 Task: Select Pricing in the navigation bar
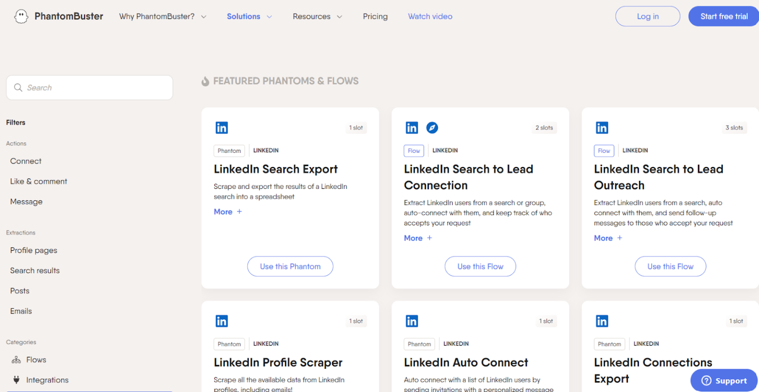[x=375, y=16]
